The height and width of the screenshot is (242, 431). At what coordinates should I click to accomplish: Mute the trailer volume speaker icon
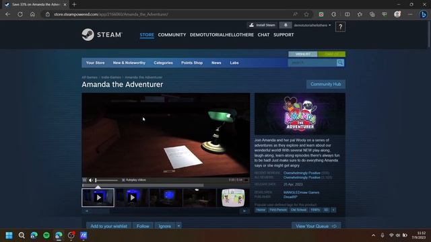coord(91,180)
